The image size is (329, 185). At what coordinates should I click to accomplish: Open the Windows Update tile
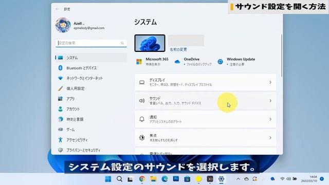tap(236, 62)
